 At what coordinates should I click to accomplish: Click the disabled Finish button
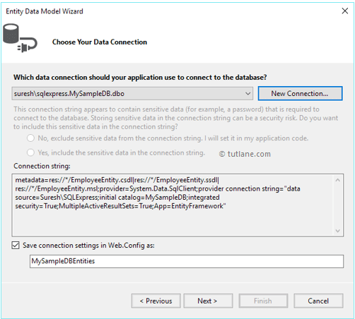[263, 301]
